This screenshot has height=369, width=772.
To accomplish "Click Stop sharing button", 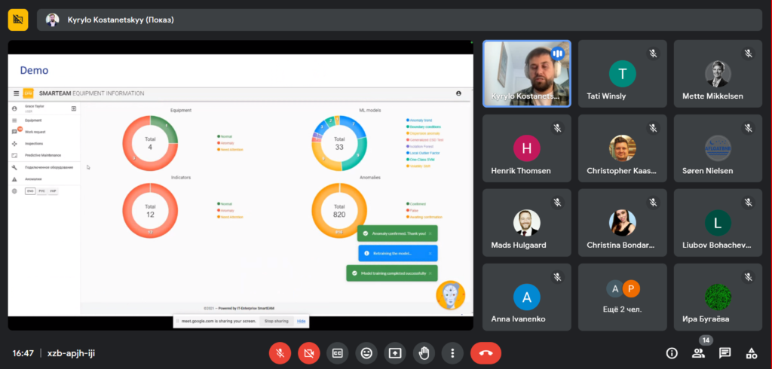I will click(x=276, y=321).
